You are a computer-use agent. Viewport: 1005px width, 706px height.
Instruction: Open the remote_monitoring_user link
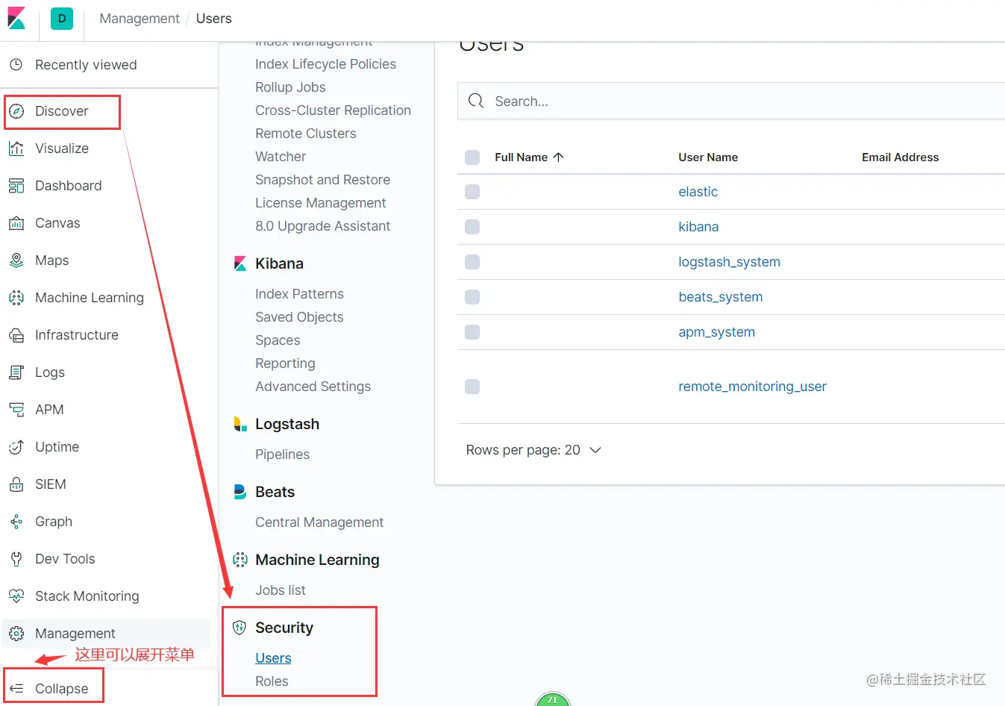[752, 387]
